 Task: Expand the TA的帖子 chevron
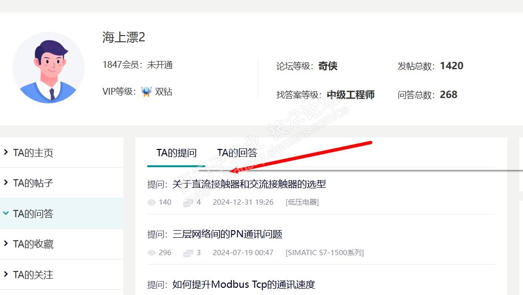pyautogui.click(x=6, y=183)
